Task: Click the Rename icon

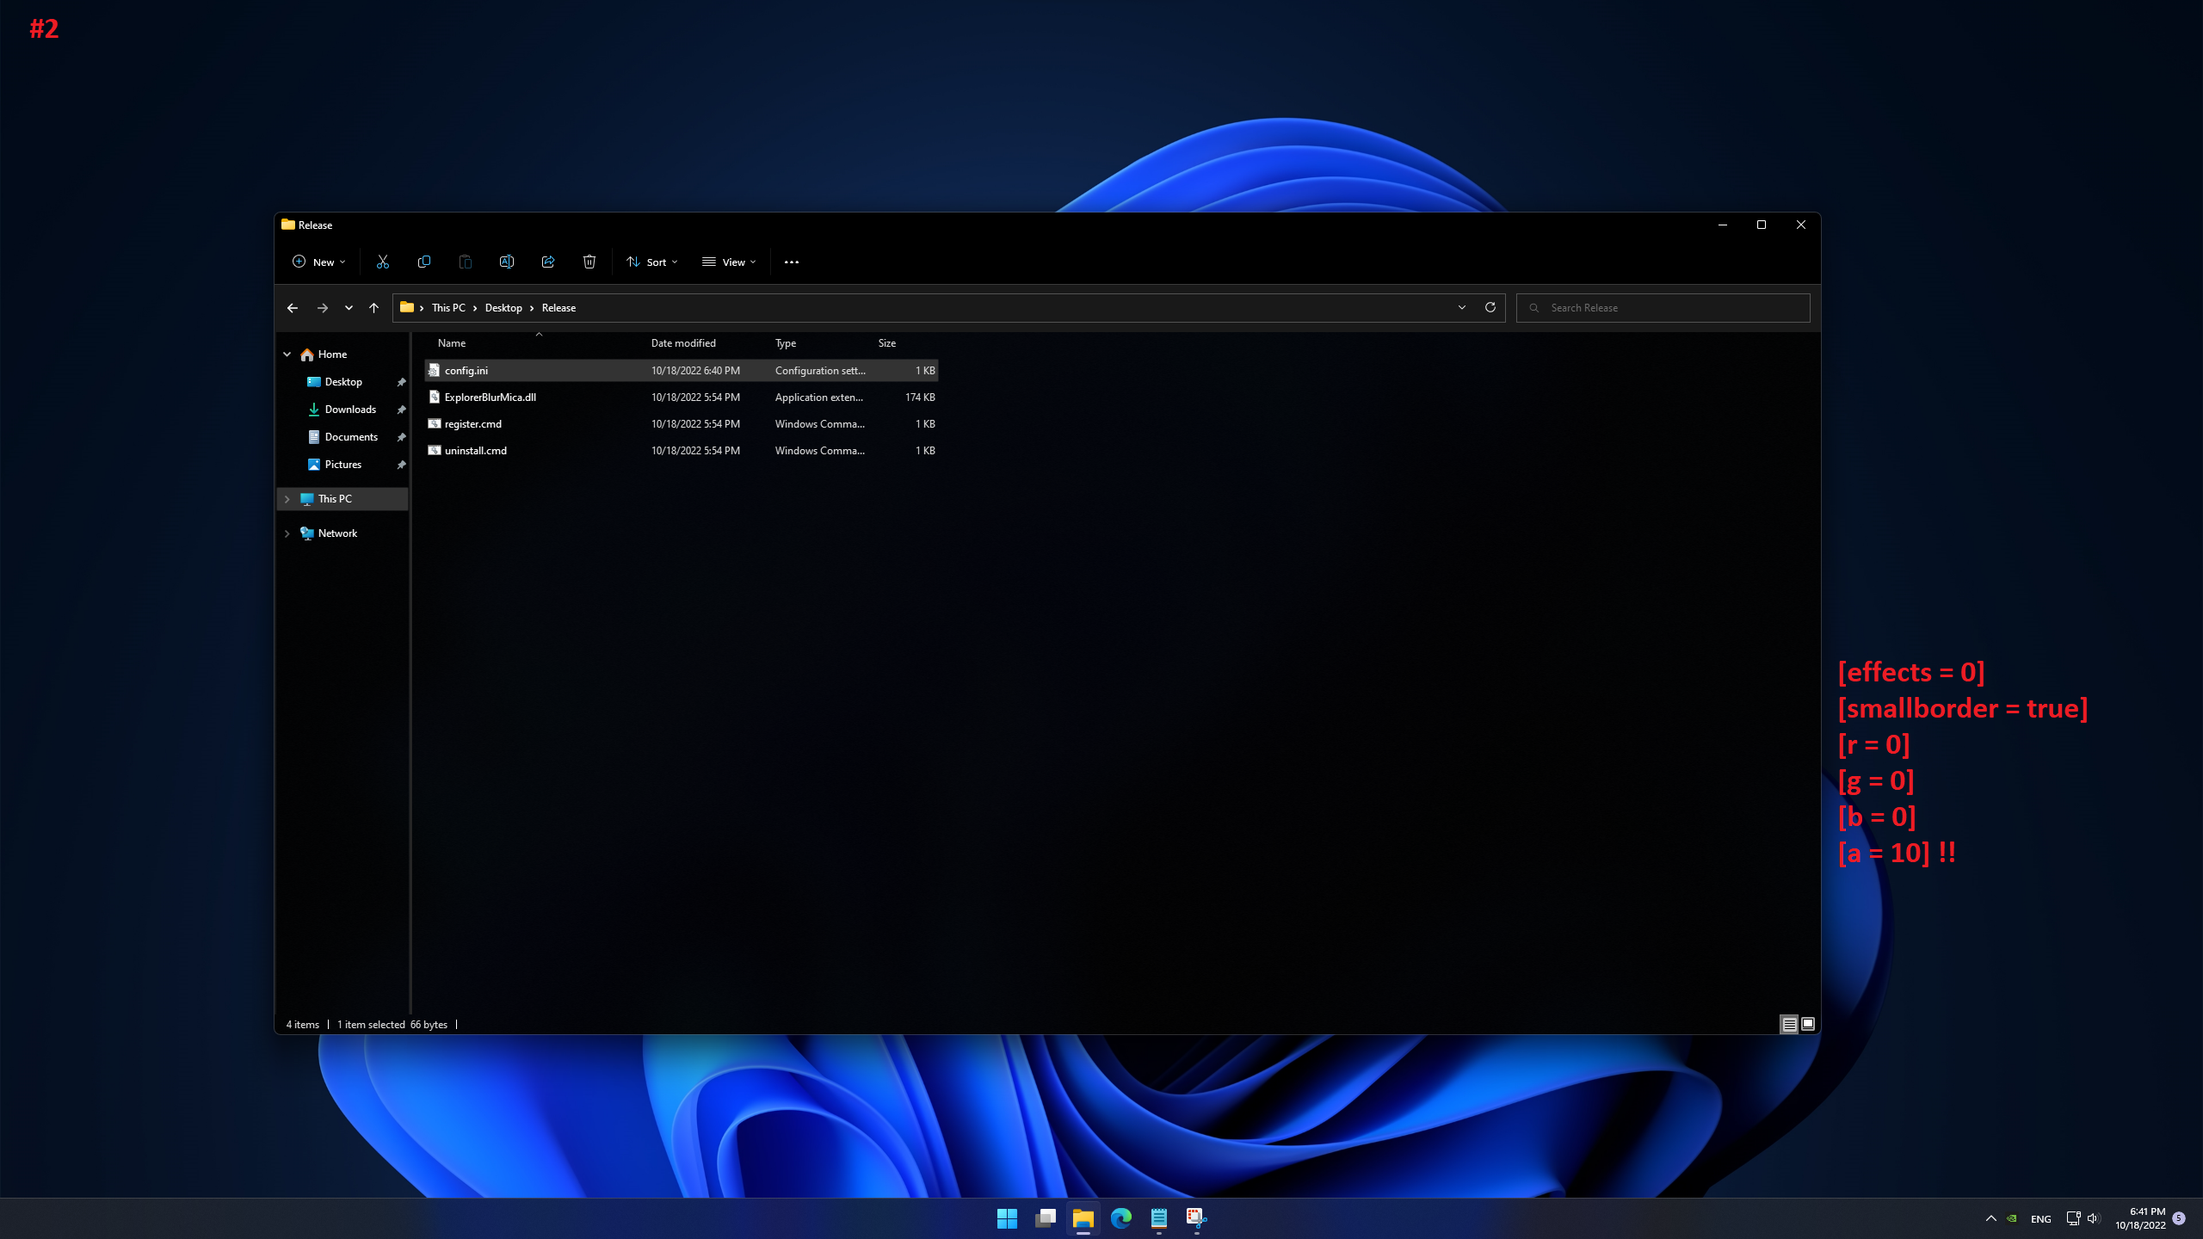Action: pyautogui.click(x=507, y=262)
